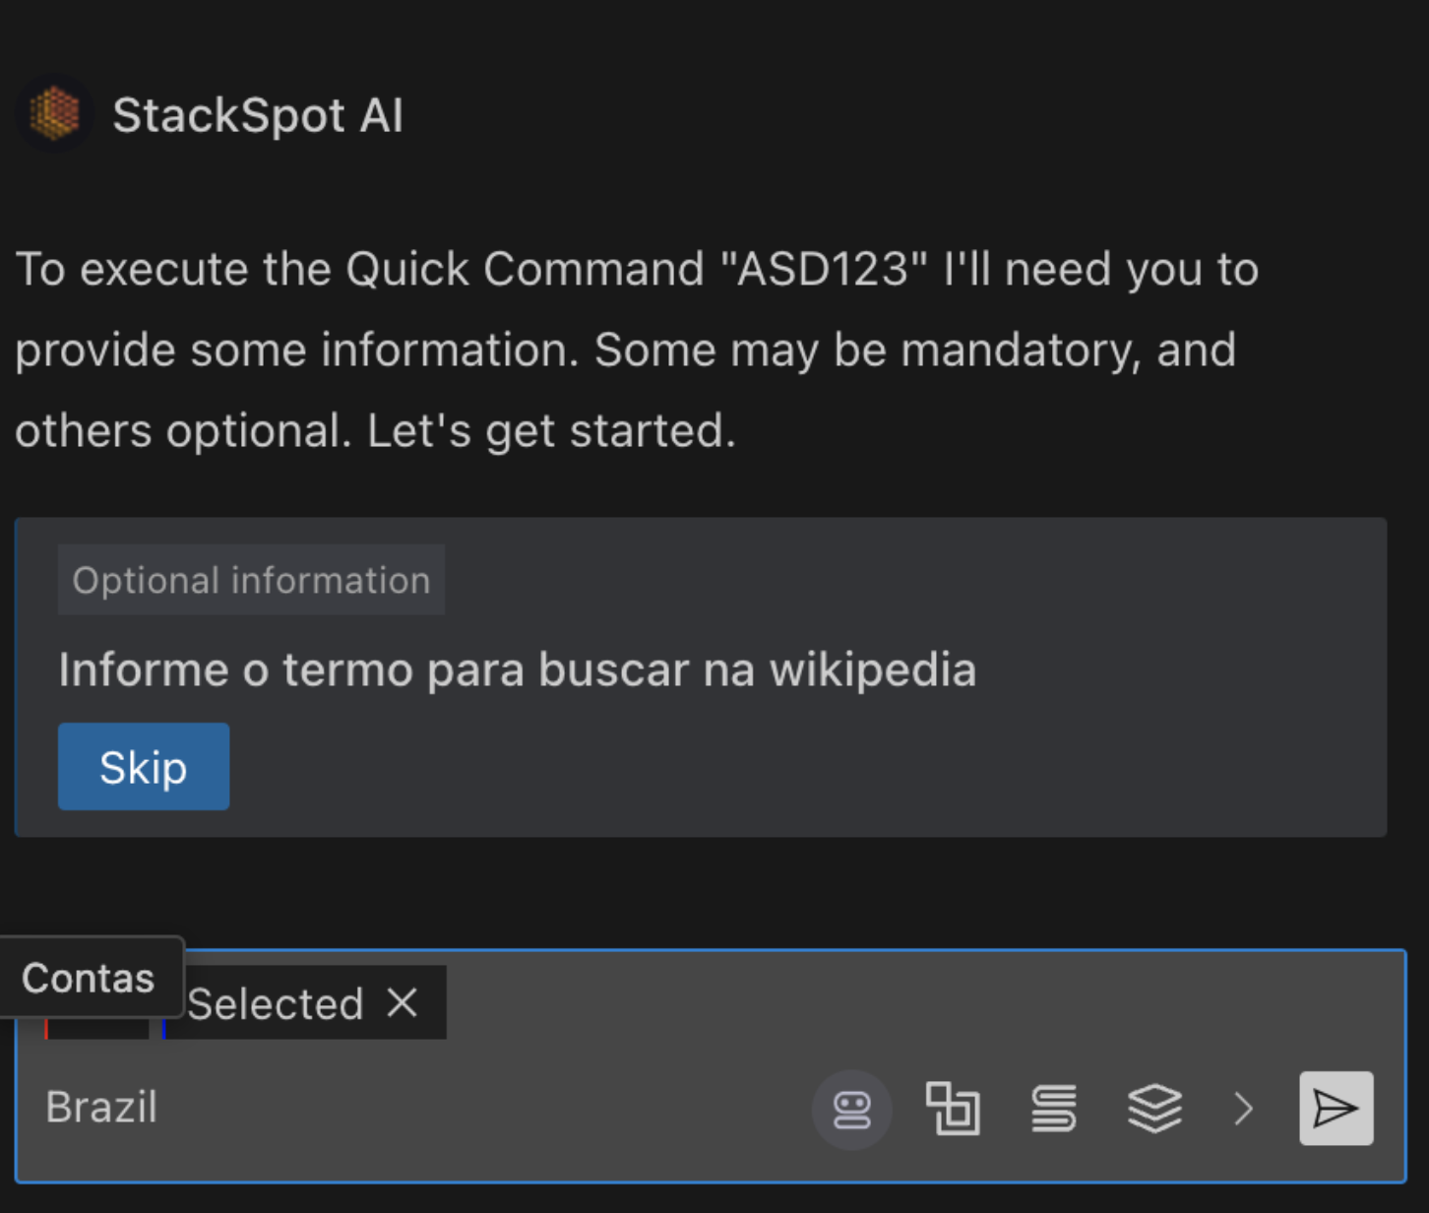Image resolution: width=1429 pixels, height=1213 pixels.
Task: Click the X icon on the Selected chip
Action: tap(403, 1003)
